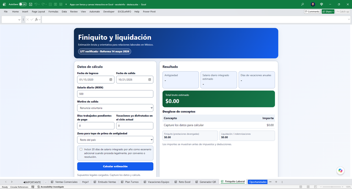Switch to the Ventas Comerciales sheet tab
This screenshot has width=352, height=189.
tap(64, 182)
